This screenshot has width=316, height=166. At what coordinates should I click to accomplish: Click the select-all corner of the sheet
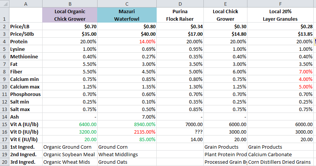point(4,3)
